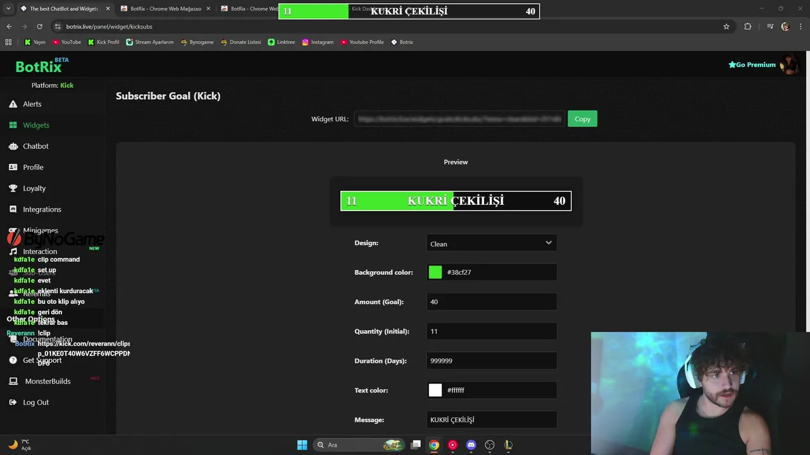Edit the Amount (Goal) field
810x455 pixels.
click(x=492, y=302)
